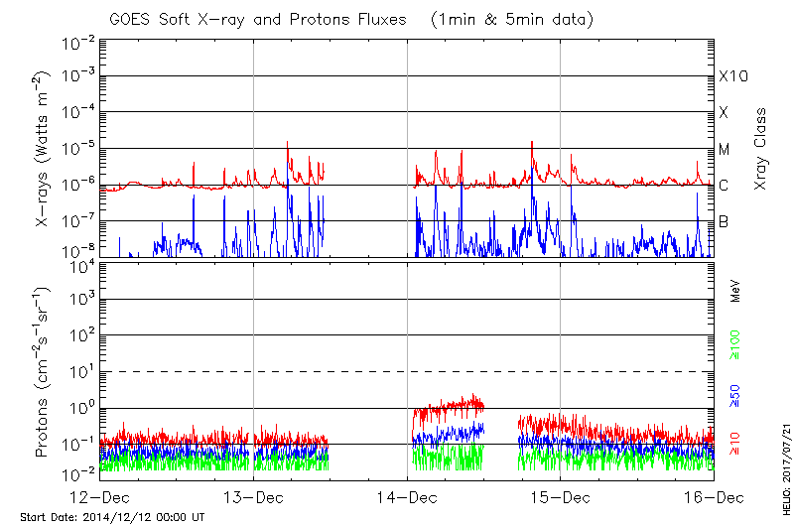Click the blue '≥50' MeV legend label

pos(735,394)
